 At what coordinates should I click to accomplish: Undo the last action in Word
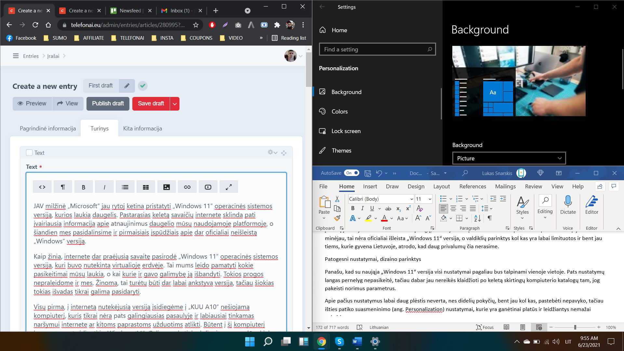click(x=379, y=173)
